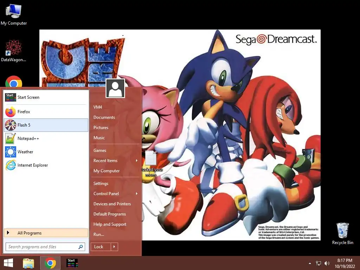Select the DataWagon desktop shortcut
This screenshot has height=270, width=360.
(x=14, y=51)
